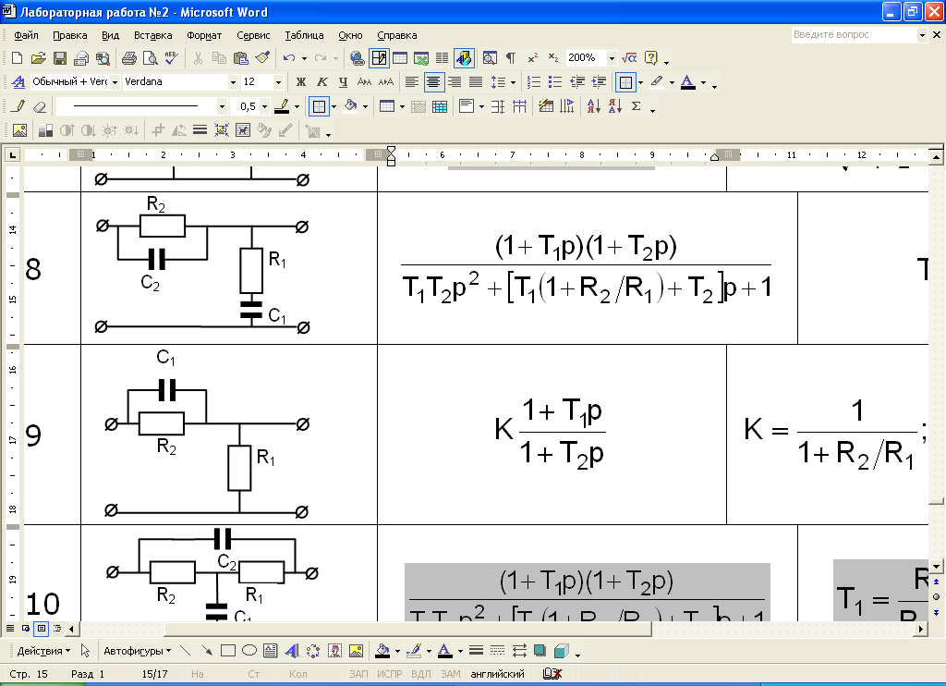Open the Таблица menu
This screenshot has height=686, width=946.
pos(304,35)
